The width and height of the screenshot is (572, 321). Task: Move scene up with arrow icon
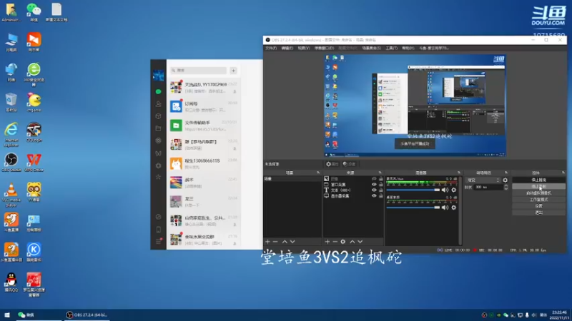click(x=285, y=242)
